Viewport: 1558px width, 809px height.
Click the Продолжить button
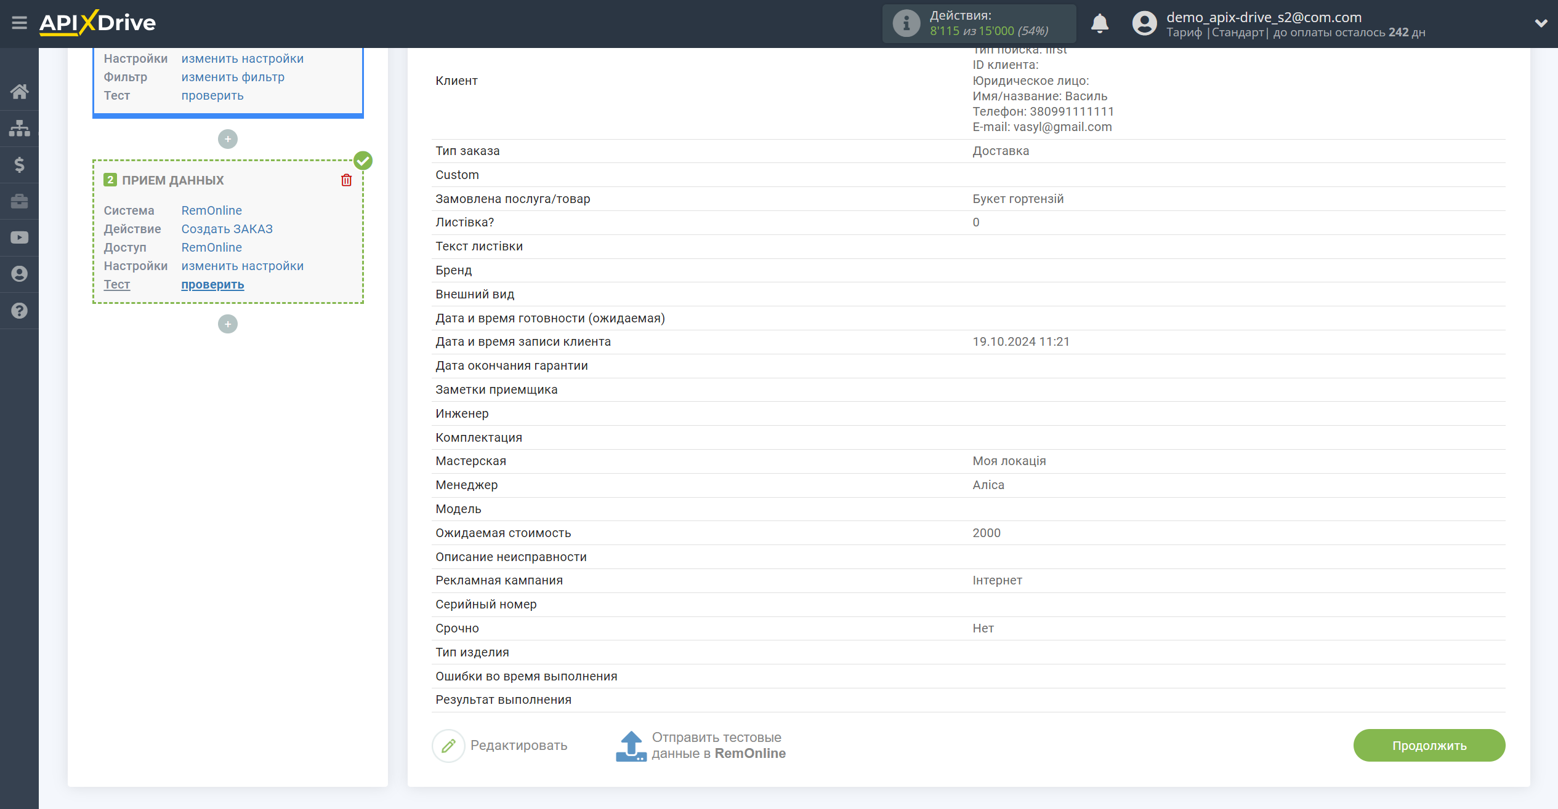pos(1429,746)
